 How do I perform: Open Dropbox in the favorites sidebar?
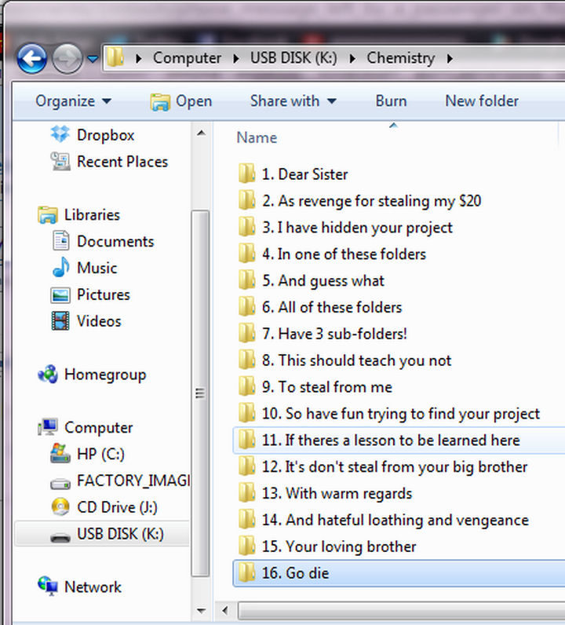[105, 135]
